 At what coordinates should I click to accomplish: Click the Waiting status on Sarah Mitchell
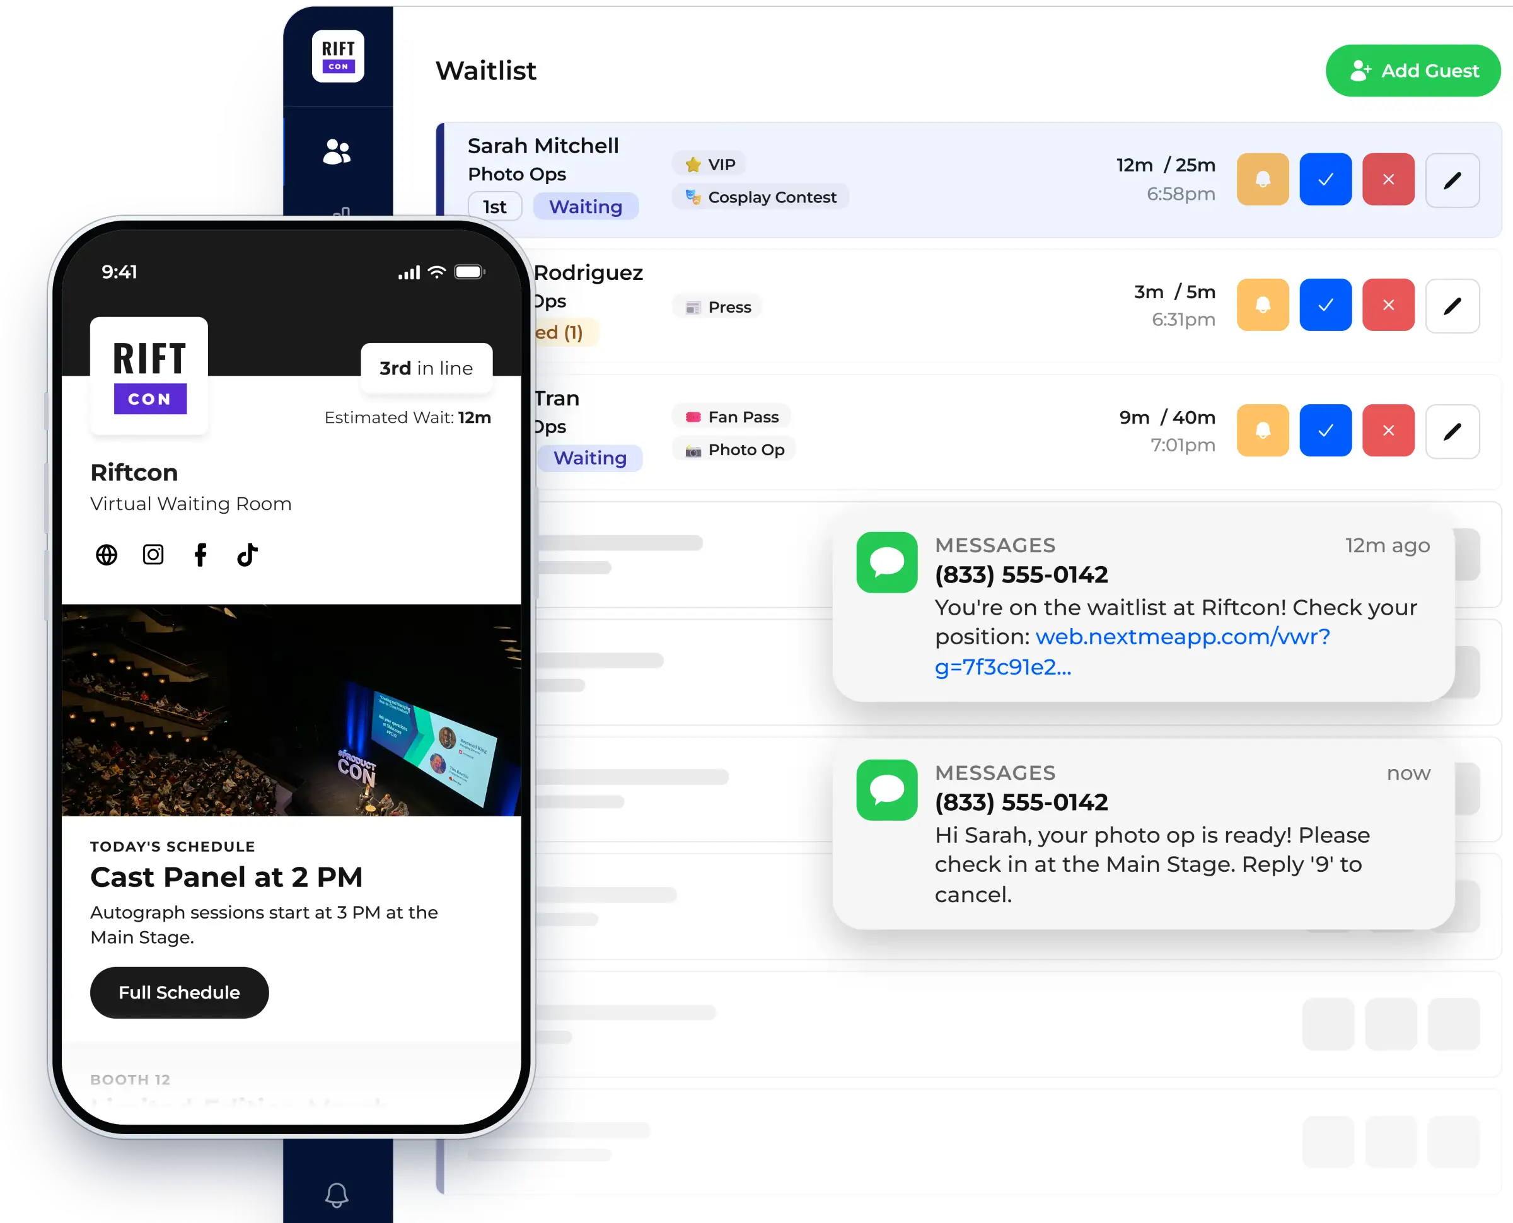coord(586,206)
